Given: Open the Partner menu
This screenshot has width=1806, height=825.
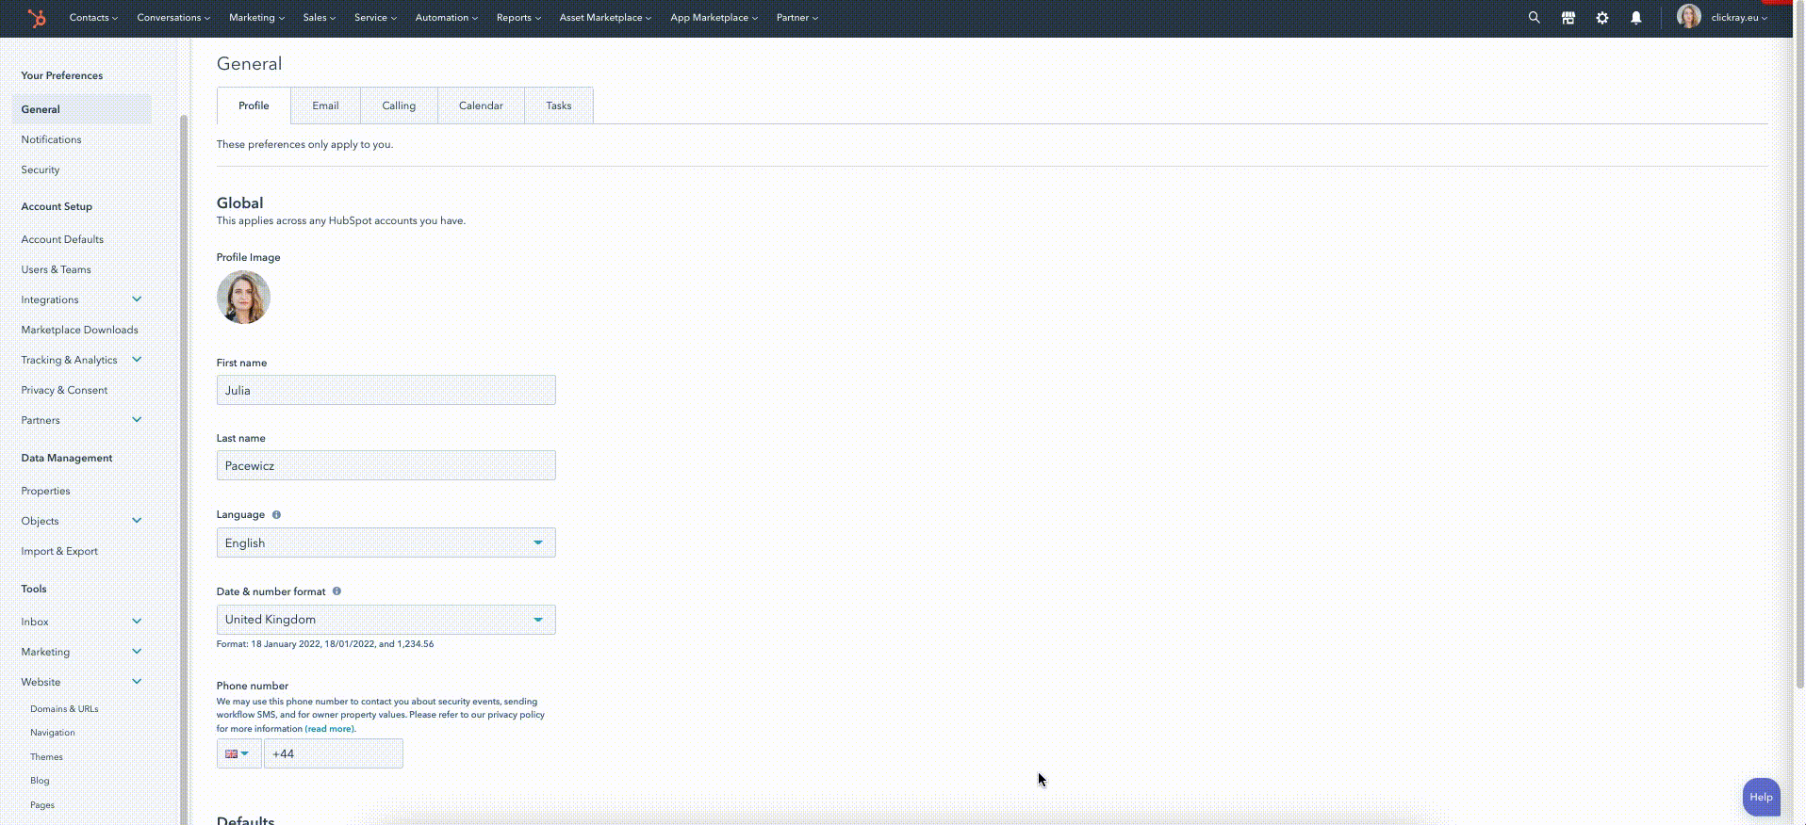Looking at the screenshot, I should pyautogui.click(x=796, y=18).
